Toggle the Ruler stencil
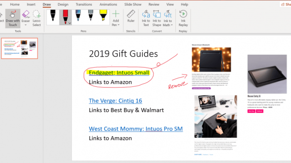291x163 pixels. coord(131,16)
